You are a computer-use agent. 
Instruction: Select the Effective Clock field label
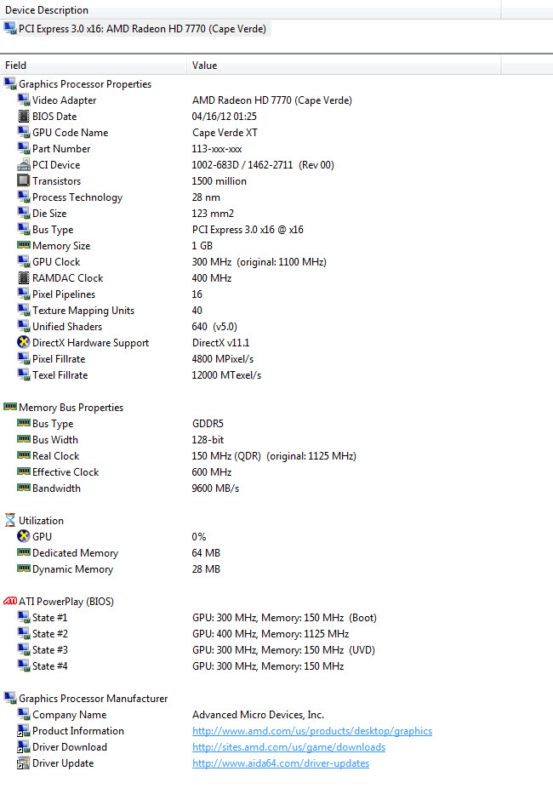coord(66,472)
